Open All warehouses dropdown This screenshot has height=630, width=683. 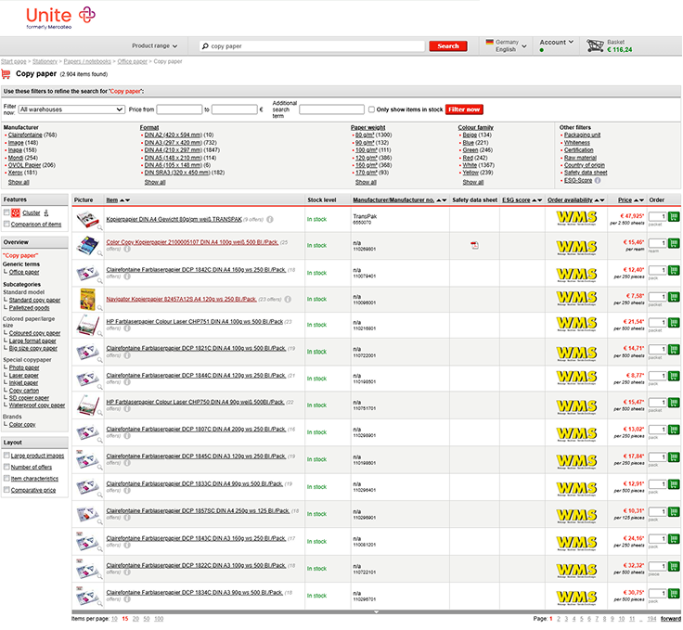point(71,109)
